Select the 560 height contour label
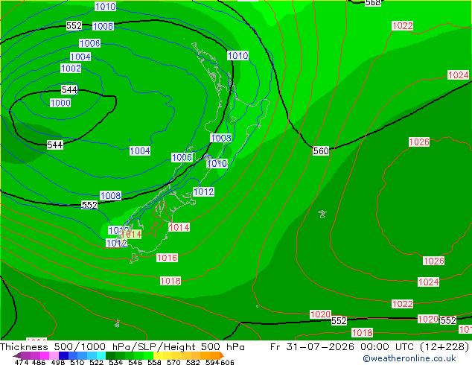Screen dimensions: 472x365 [321, 150]
